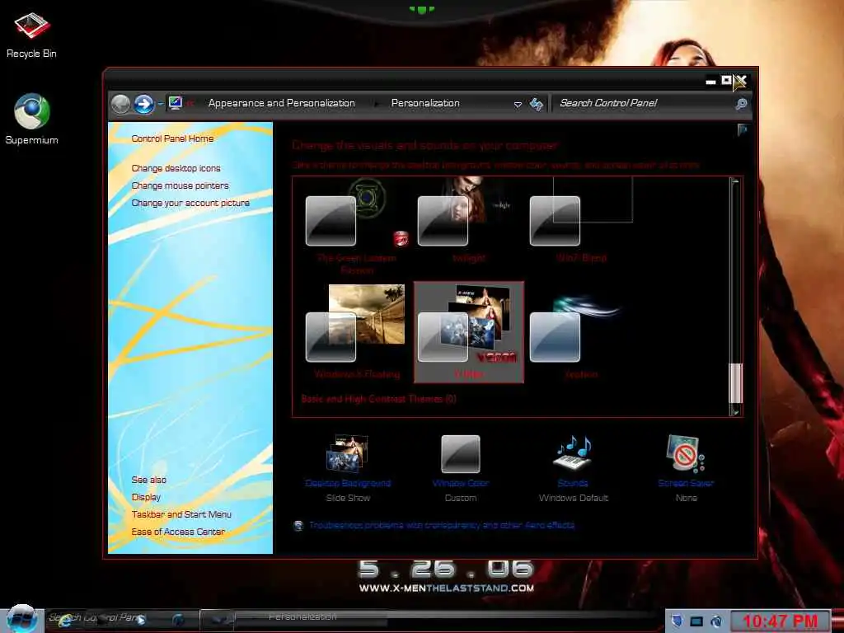Select the Personalization breadcrumb
This screenshot has width=844, height=633.
coord(425,103)
